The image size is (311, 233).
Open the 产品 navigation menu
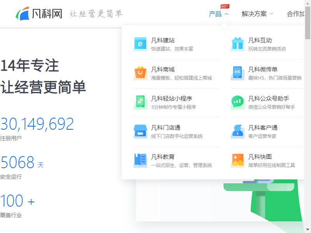point(215,14)
